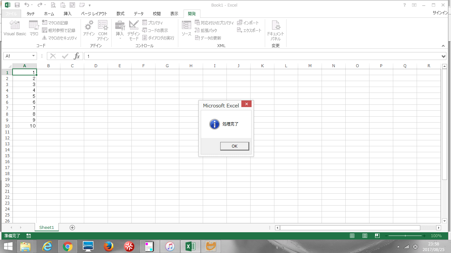Click the ソース (XML Source) icon
This screenshot has width=451, height=253.
[x=186, y=28]
